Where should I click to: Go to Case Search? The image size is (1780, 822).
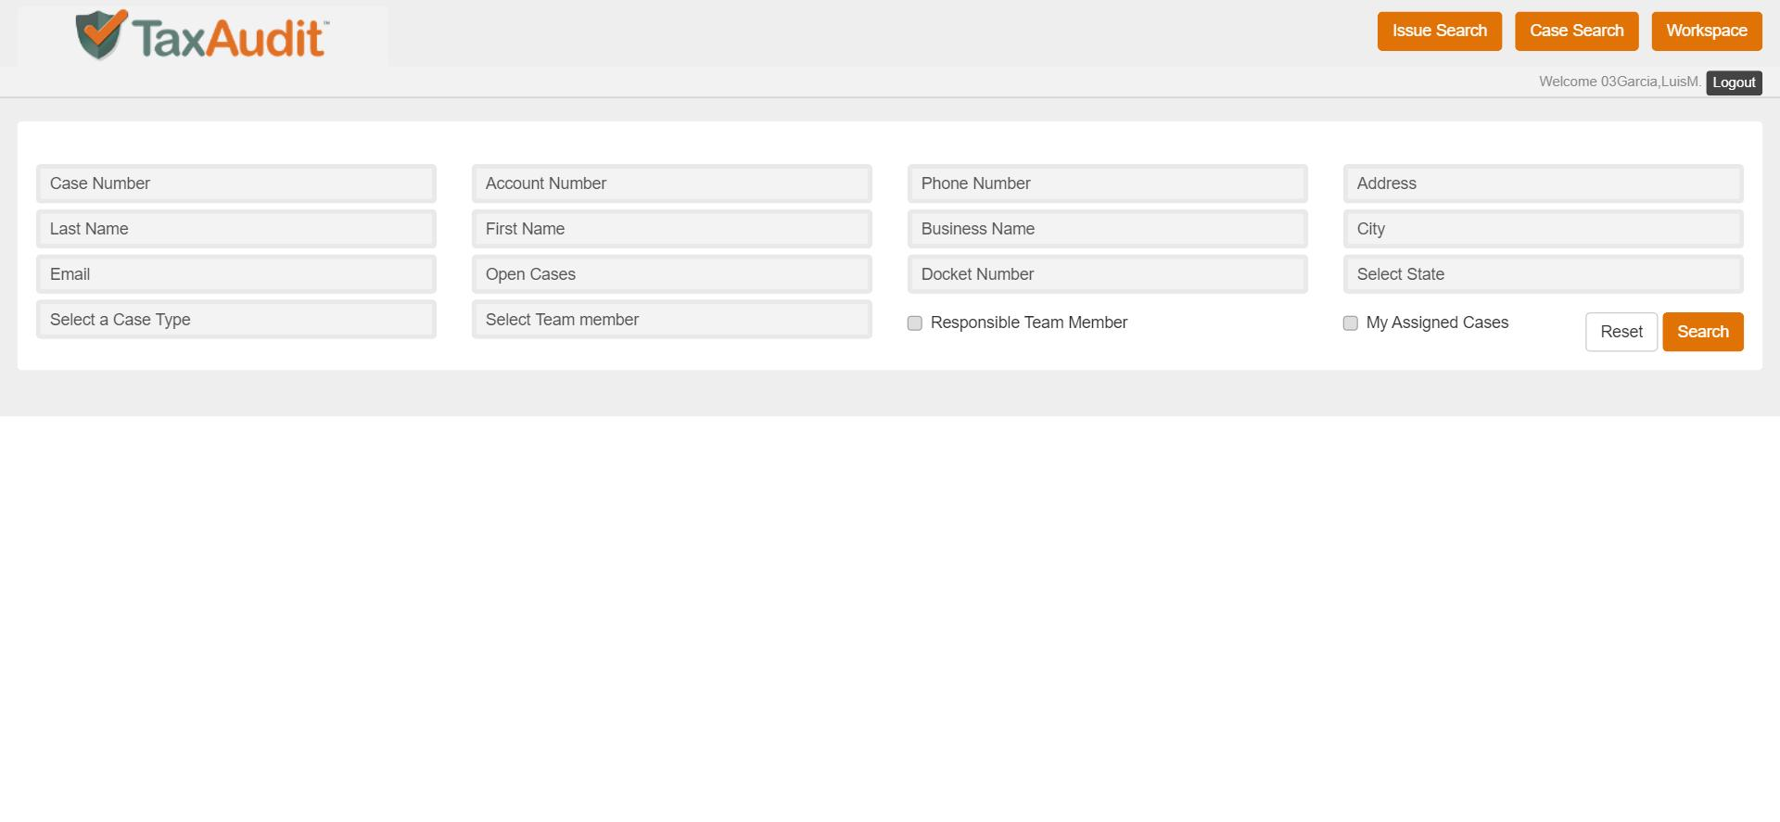tap(1576, 32)
